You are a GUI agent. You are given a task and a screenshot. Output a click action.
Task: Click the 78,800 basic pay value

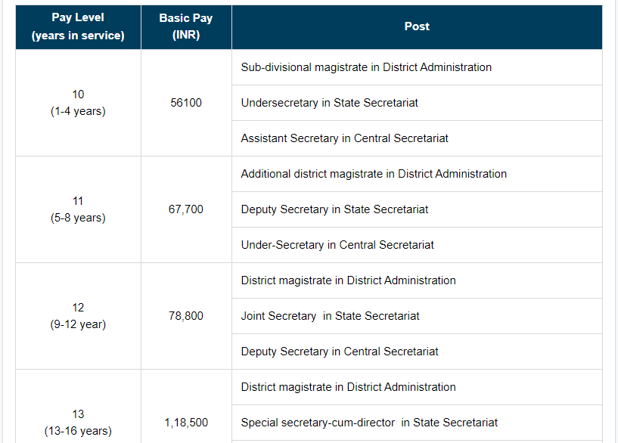pyautogui.click(x=186, y=316)
